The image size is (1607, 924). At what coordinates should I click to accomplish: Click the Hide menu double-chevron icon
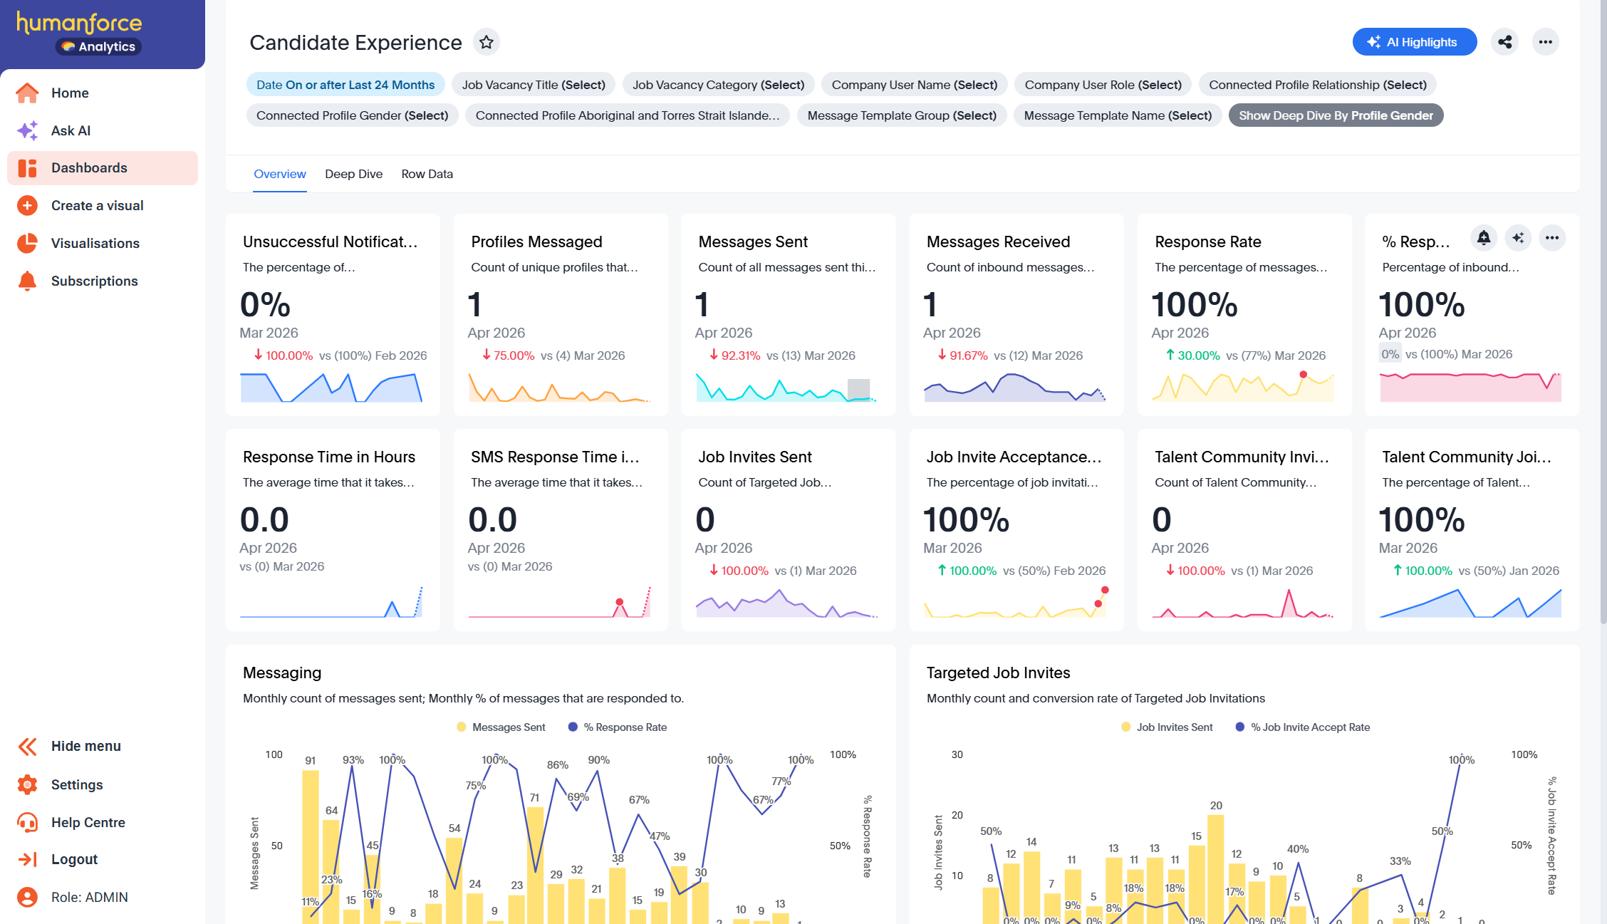[x=27, y=747]
